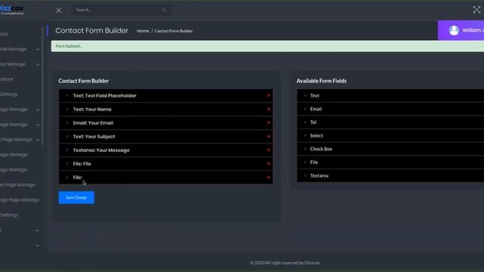
Task: Delete the 'Textarea: Your Message' field
Action: click(x=268, y=150)
